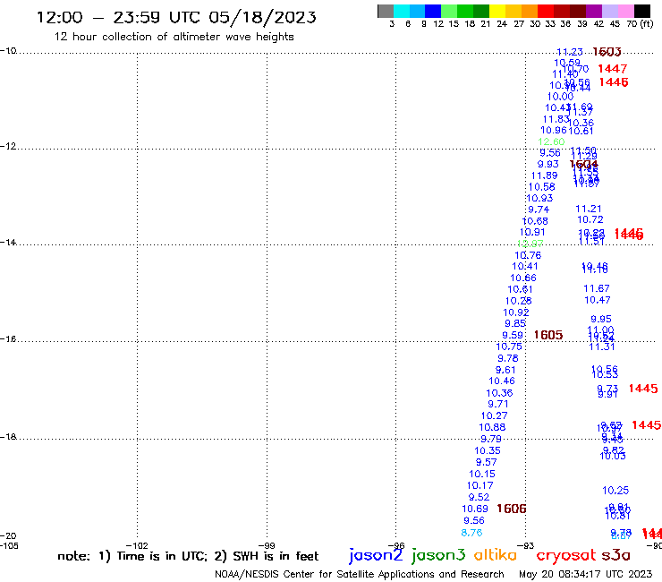
Task: Click the wave height value 10.88
Action: point(492,427)
